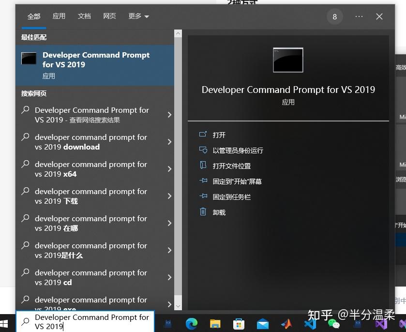Image resolution: width=406 pixels, height=332 pixels.
Task: Switch to the 应用 tab
Action: click(x=59, y=16)
